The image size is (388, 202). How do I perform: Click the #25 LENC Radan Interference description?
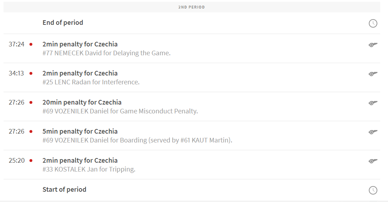(x=91, y=82)
